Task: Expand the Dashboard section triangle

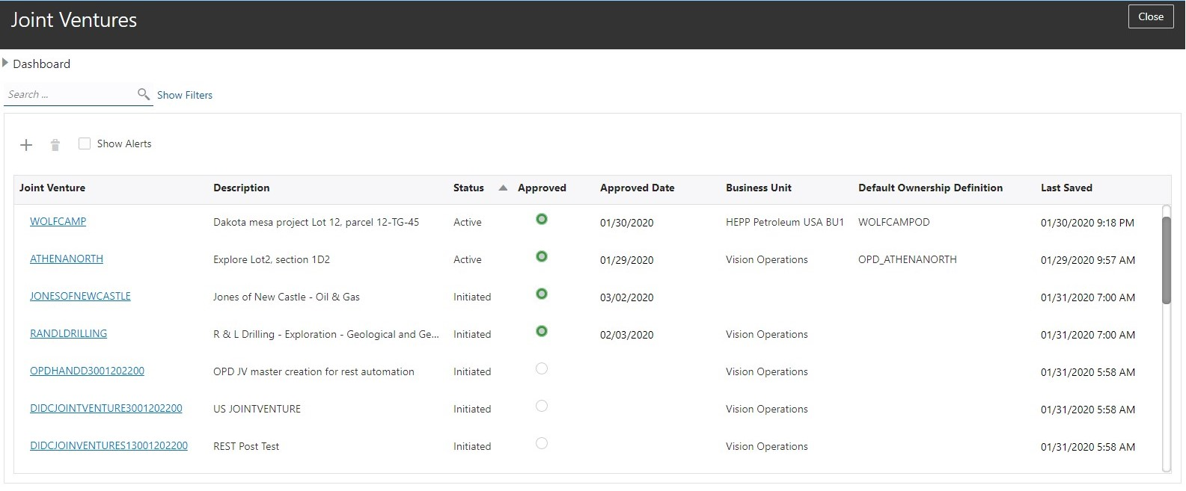Action: [5, 64]
